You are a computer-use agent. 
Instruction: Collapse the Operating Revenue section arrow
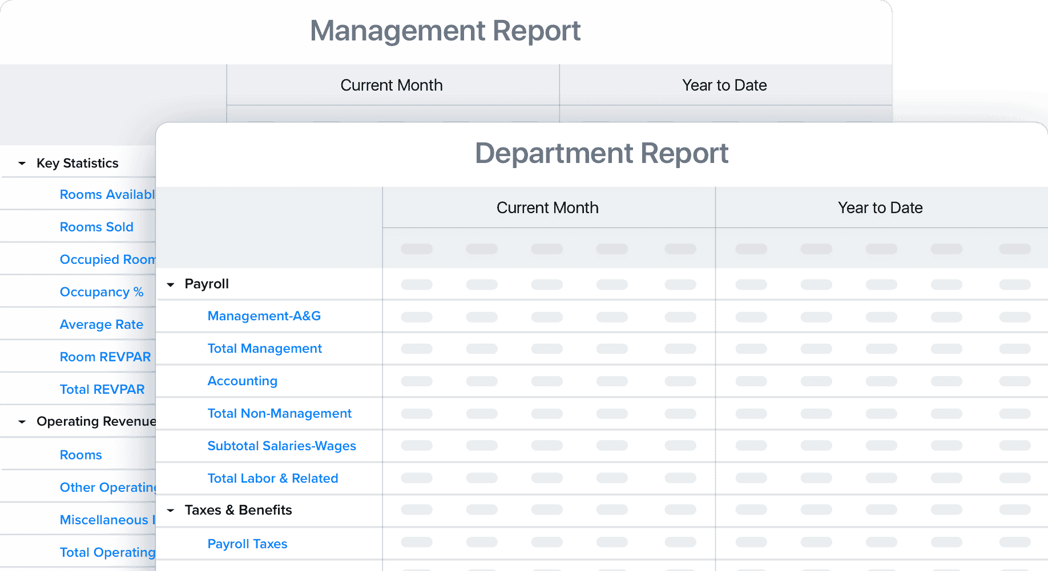pos(22,422)
